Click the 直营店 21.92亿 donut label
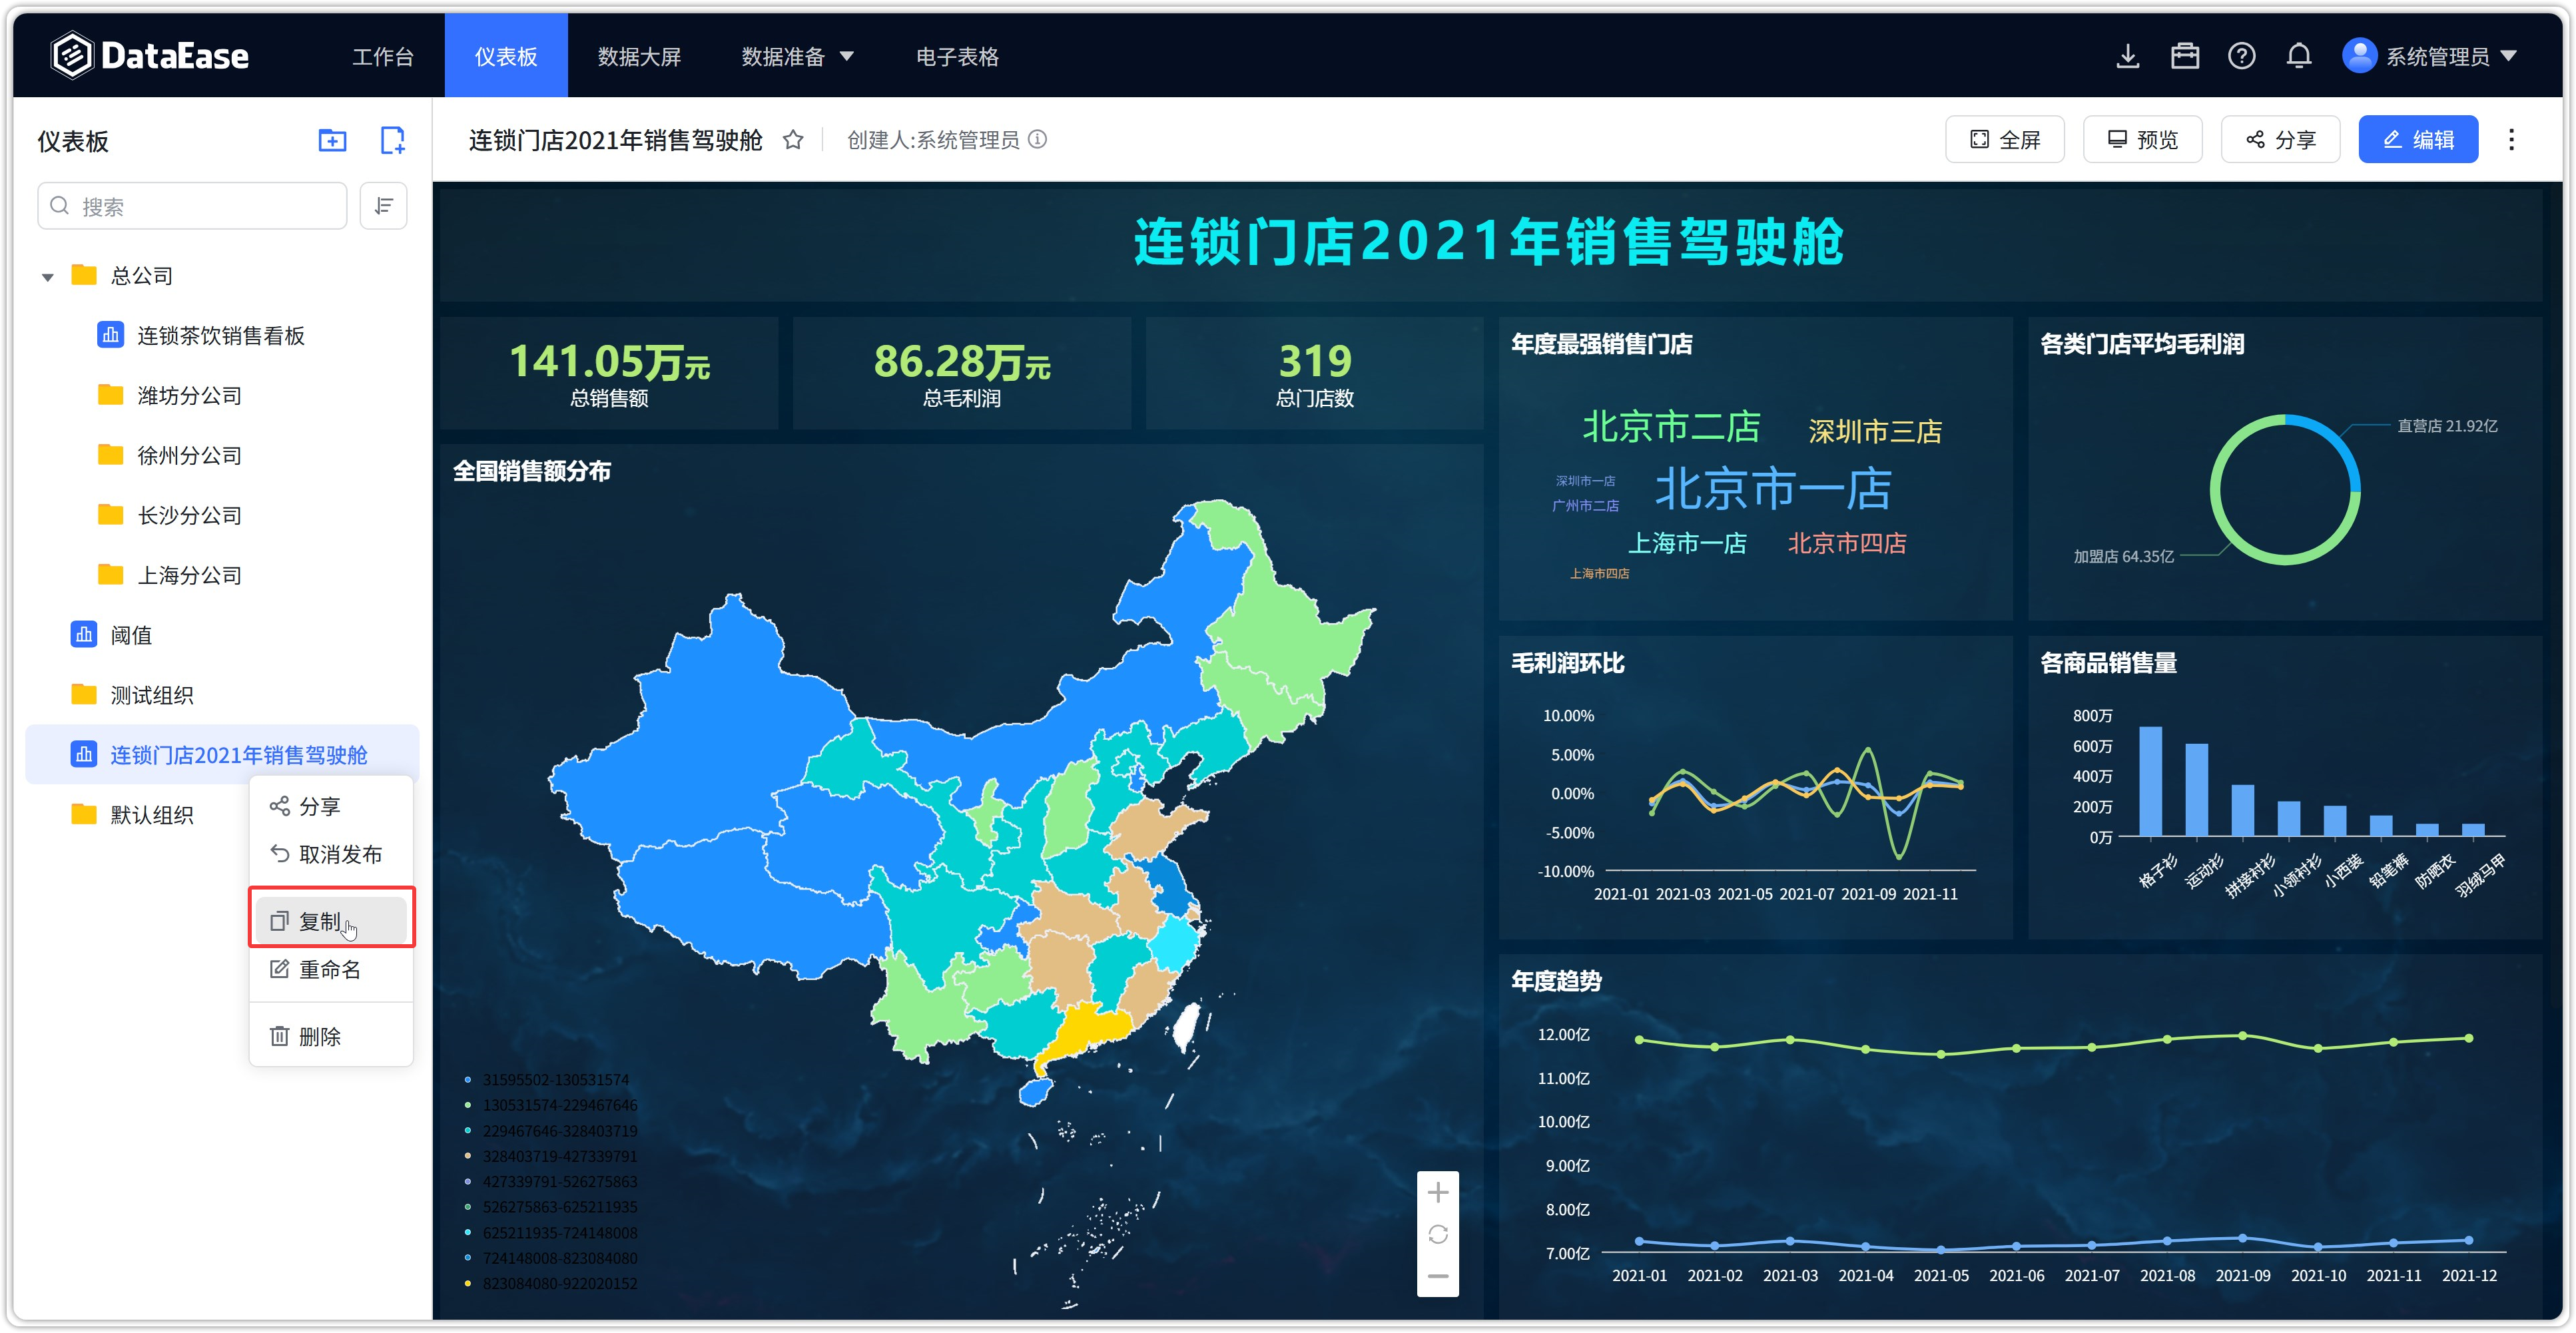This screenshot has height=1333, width=2576. pos(2447,426)
